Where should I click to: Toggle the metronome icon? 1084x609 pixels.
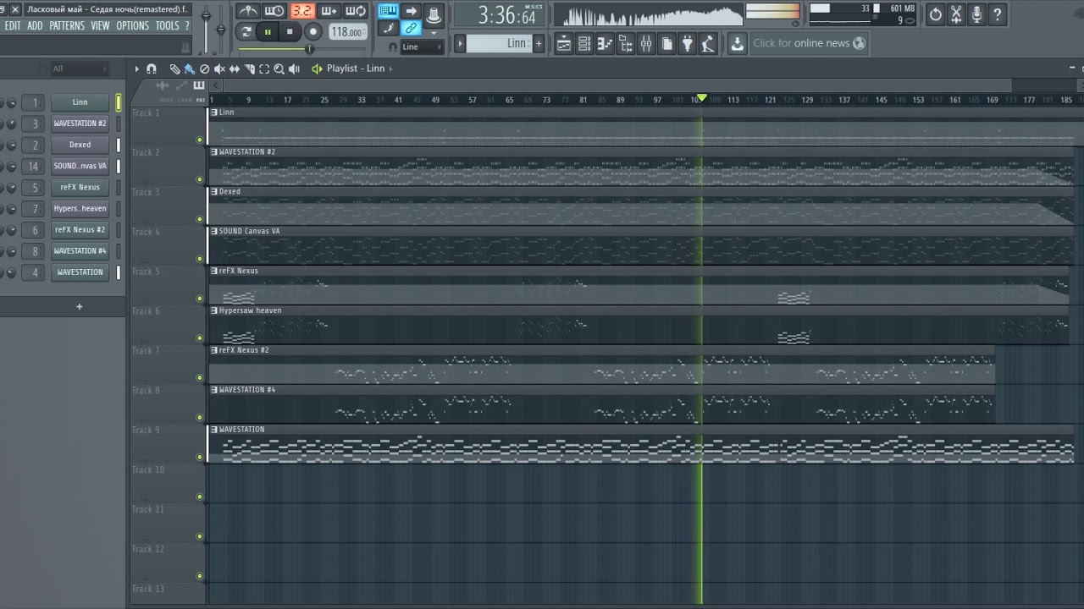click(x=248, y=11)
